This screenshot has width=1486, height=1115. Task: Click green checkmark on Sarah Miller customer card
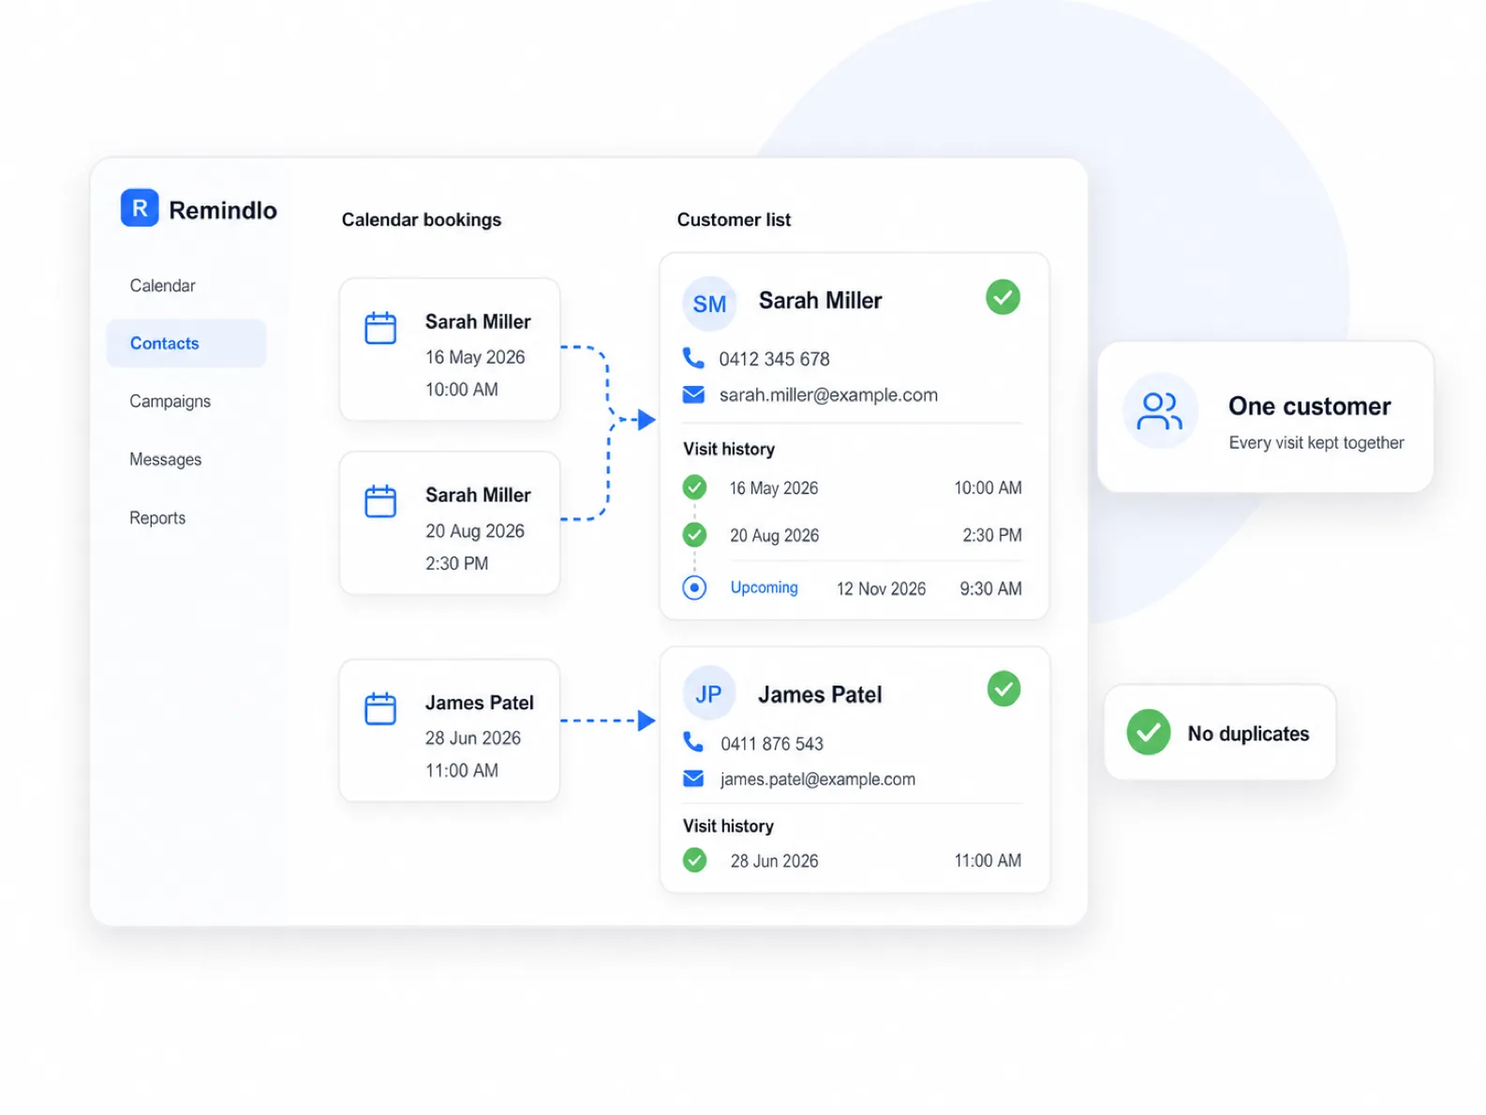pos(1003,297)
